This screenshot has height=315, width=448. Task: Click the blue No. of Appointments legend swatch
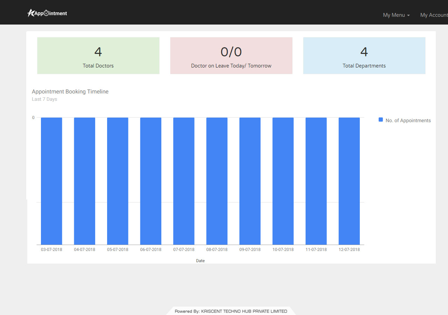(x=381, y=120)
